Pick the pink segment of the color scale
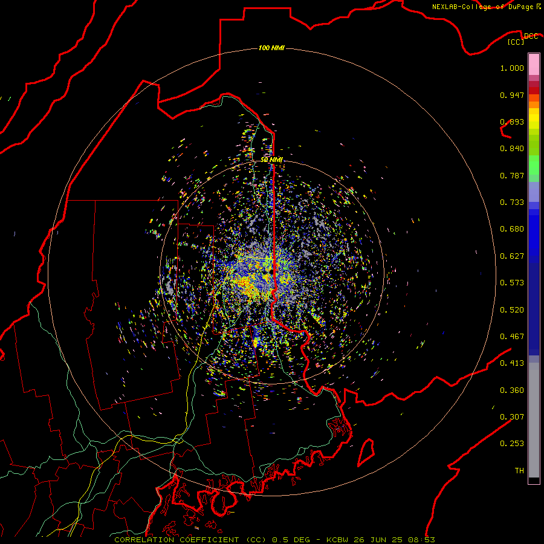This screenshot has width=544, height=544. [534, 64]
